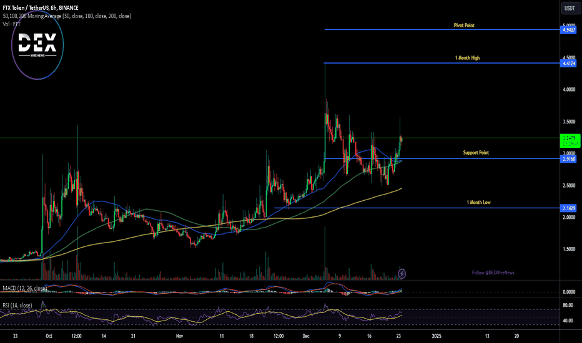This screenshot has width=582, height=343.
Task: Click the Vol · FTT indicator label
Action: tap(11, 24)
